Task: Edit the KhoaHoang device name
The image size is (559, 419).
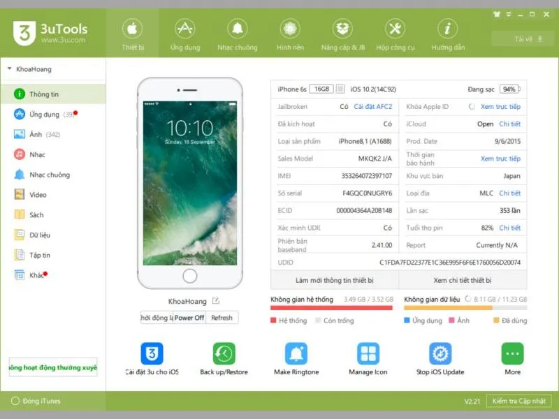Action: tap(216, 301)
